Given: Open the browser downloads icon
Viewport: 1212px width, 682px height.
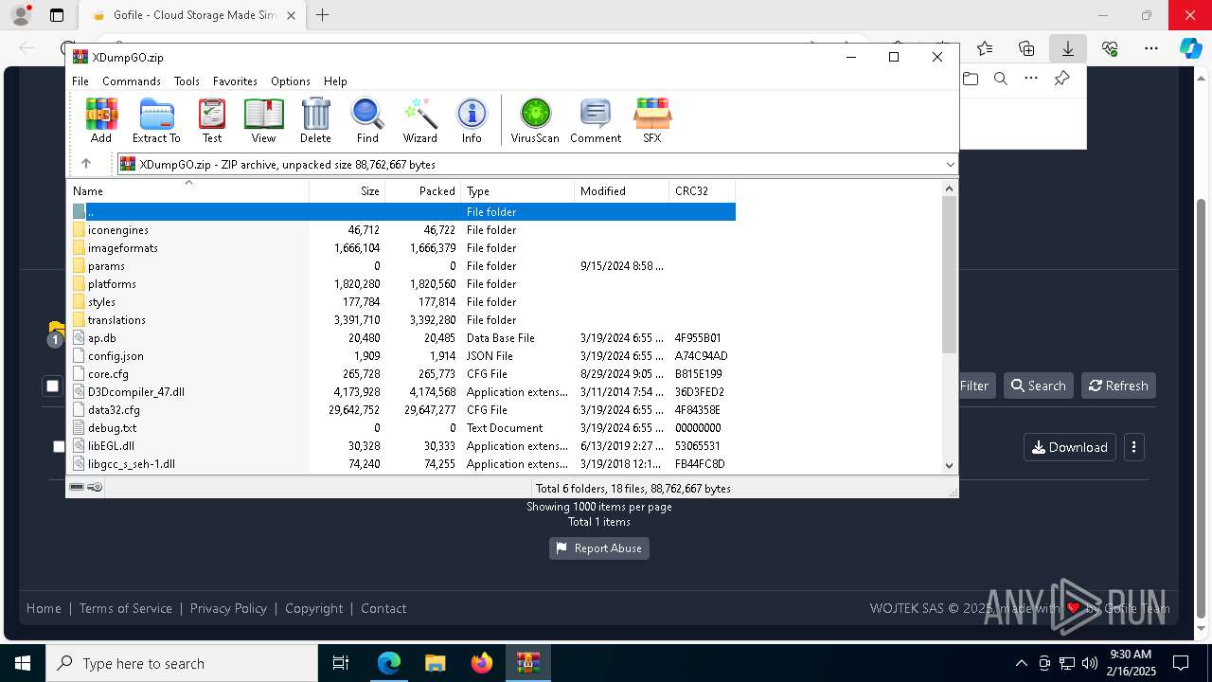Looking at the screenshot, I should click(x=1067, y=48).
